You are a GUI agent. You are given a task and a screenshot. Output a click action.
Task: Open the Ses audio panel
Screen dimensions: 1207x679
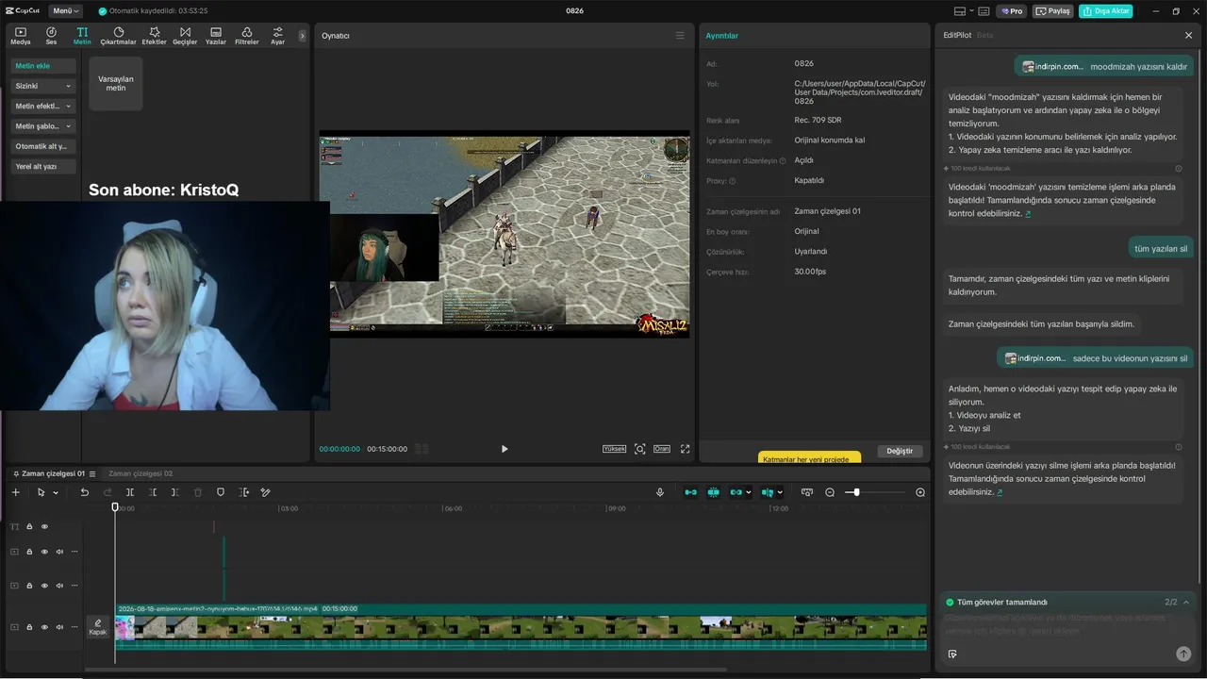tap(51, 36)
